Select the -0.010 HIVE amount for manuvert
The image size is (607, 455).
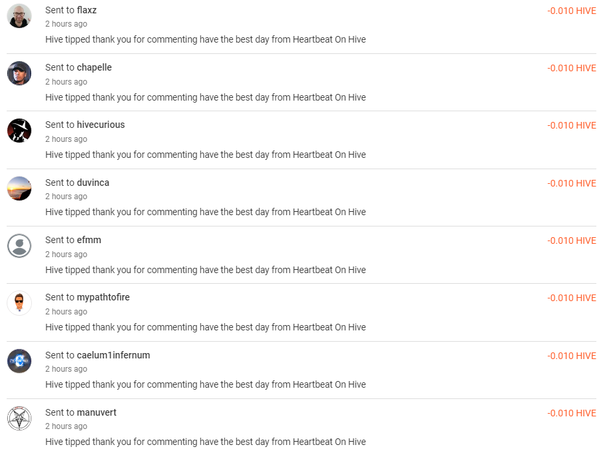point(571,413)
